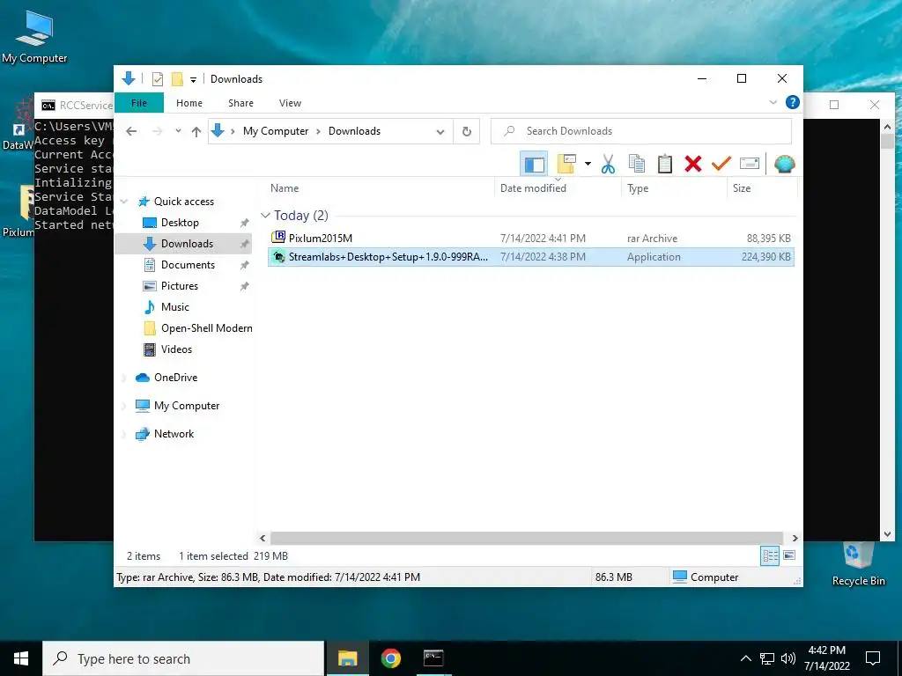Open the address bar history dropdown
902x676 pixels.
(x=440, y=132)
